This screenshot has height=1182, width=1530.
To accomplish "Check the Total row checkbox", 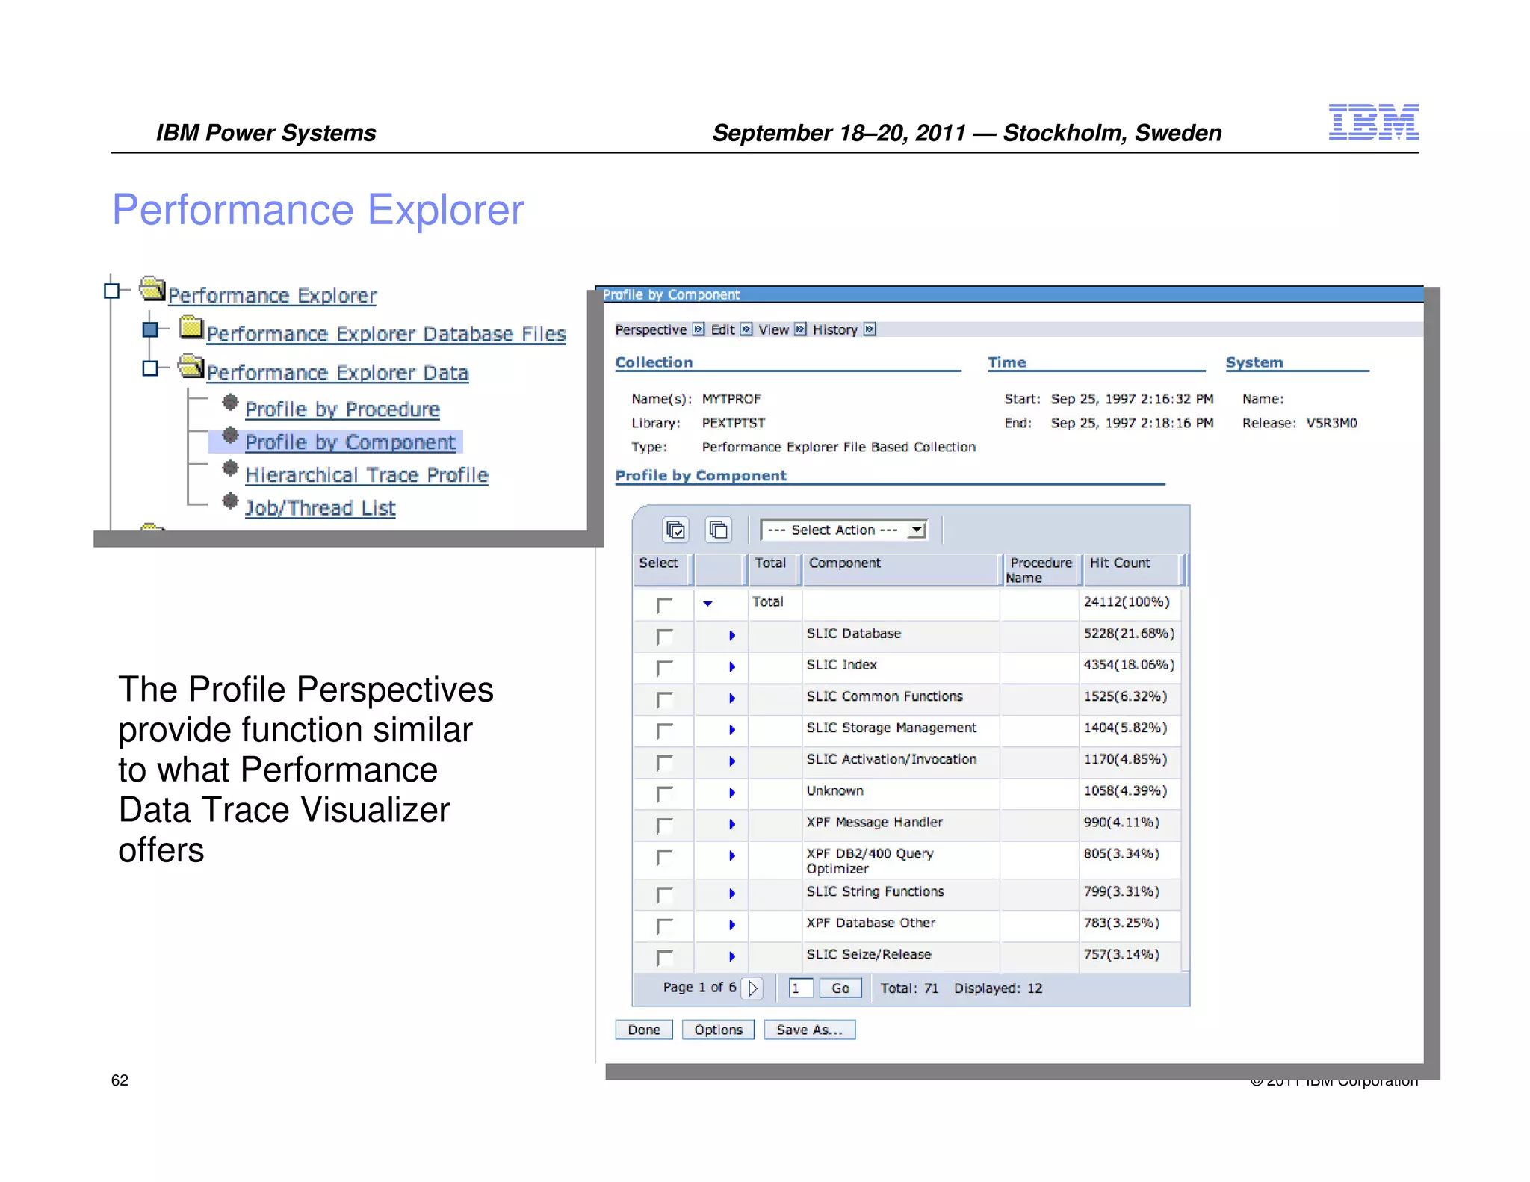I will point(664,604).
